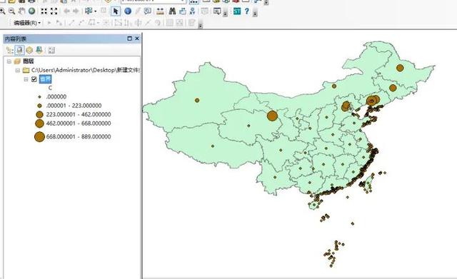Select the HTML Popup tool
The width and height of the screenshot is (457, 279).
click(x=148, y=11)
